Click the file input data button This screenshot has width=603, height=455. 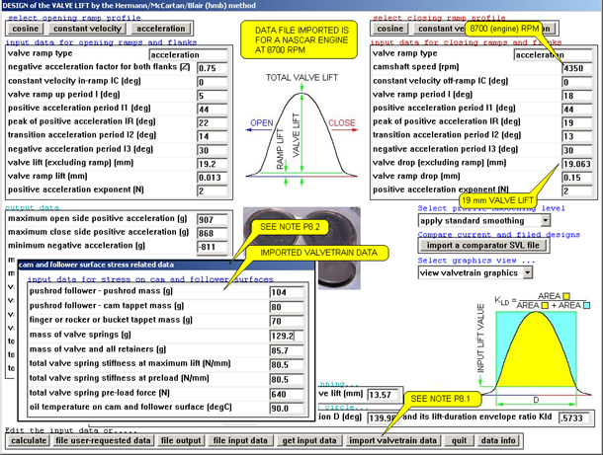pyautogui.click(x=240, y=440)
